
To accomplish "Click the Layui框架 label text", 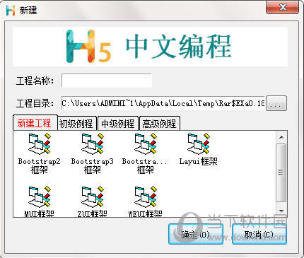I will pos(198,161).
